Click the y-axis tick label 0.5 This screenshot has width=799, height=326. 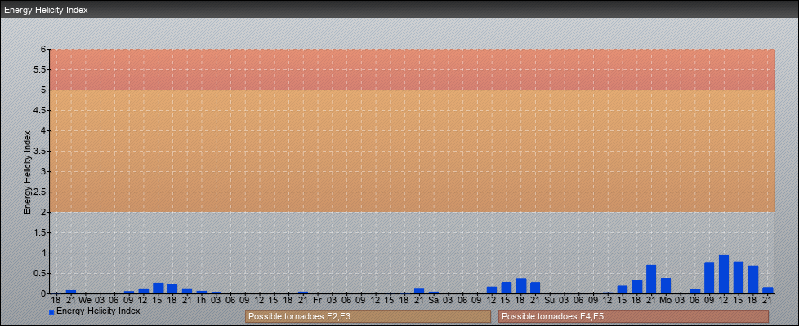[x=40, y=273]
